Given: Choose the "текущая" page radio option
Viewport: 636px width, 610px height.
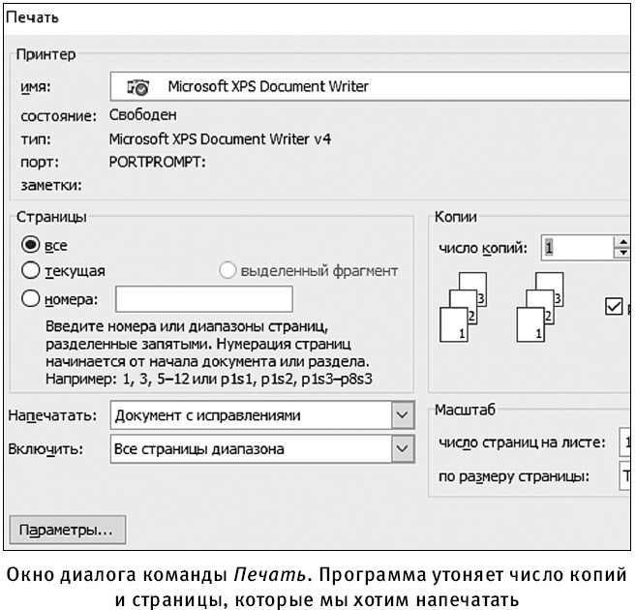Looking at the screenshot, I should pos(30,271).
